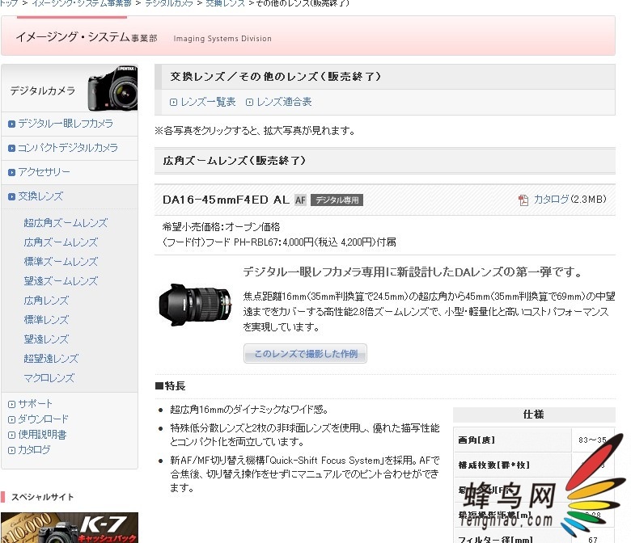Open the レンズ適合表 link
The image size is (631, 543).
[284, 102]
